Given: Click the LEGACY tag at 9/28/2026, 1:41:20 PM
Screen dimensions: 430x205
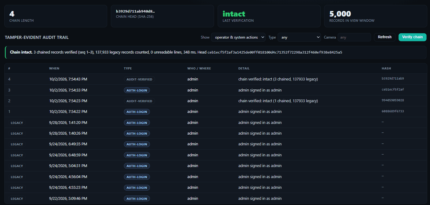Looking at the screenshot, I should (17, 123).
